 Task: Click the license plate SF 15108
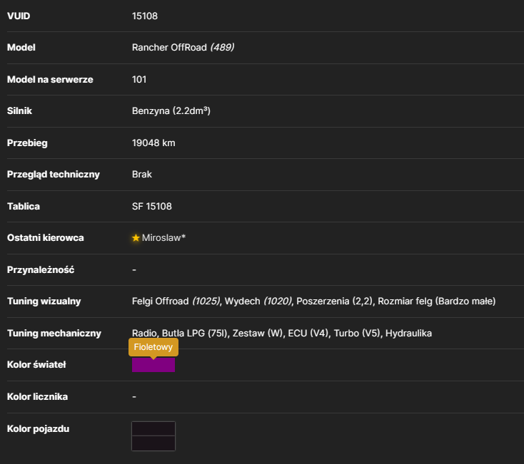click(x=152, y=206)
